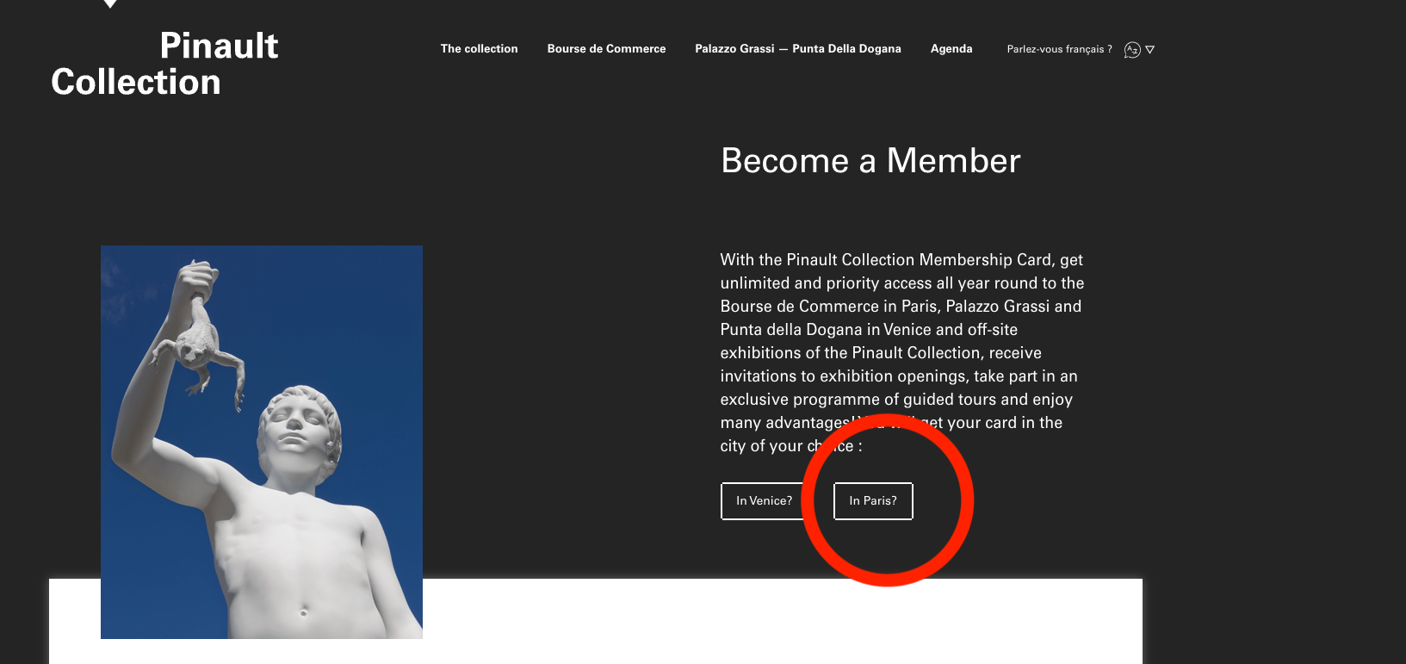The image size is (1406, 664).
Task: Go to Bourse de Commerce menu
Action: tap(606, 49)
